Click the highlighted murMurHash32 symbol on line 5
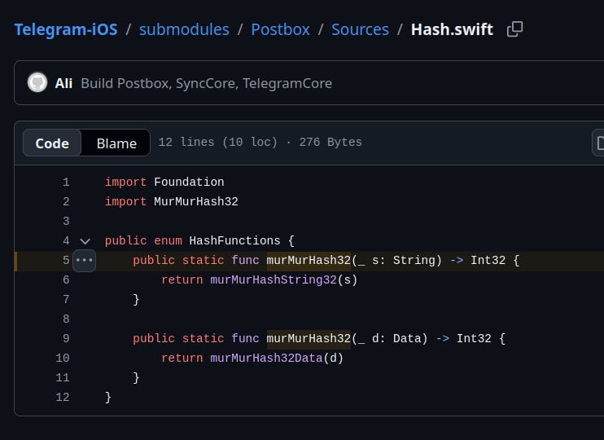Screen dimensions: 604x440 click(309, 260)
